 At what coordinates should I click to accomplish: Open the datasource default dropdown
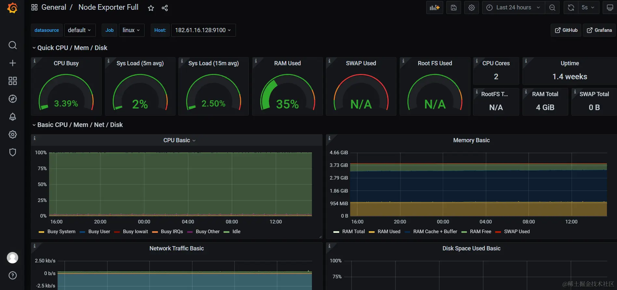80,30
